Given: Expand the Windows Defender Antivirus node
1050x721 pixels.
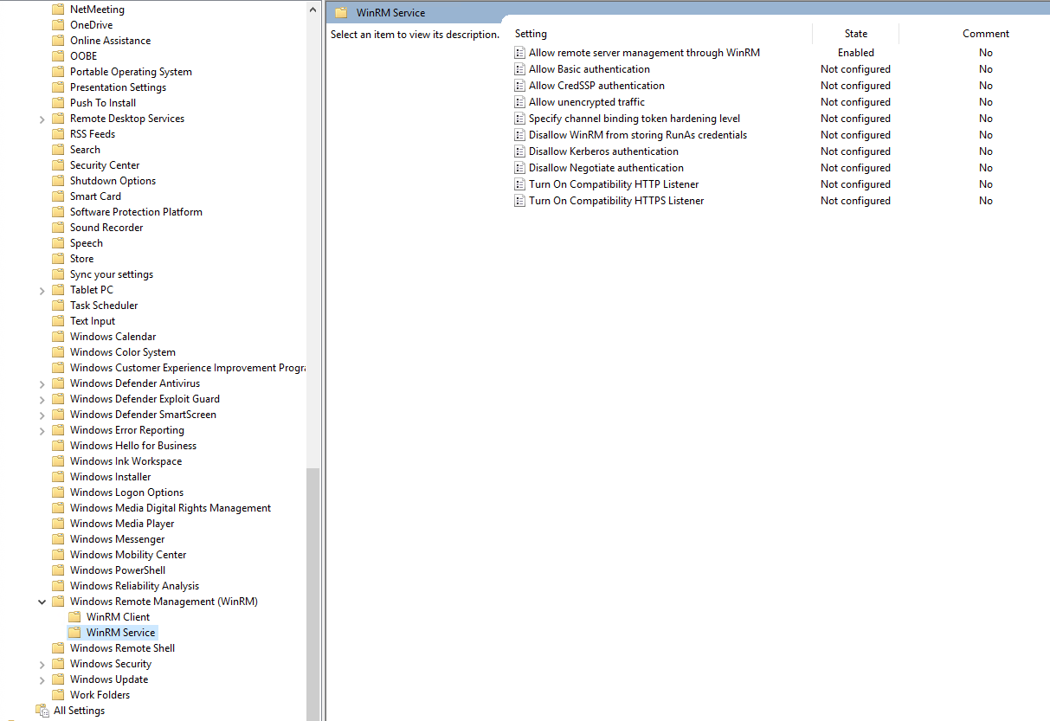Looking at the screenshot, I should tap(42, 384).
